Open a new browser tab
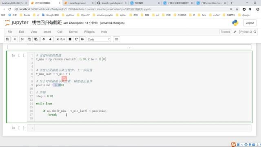Image resolution: width=261 pixels, height=147 pixels. (x=232, y=3)
